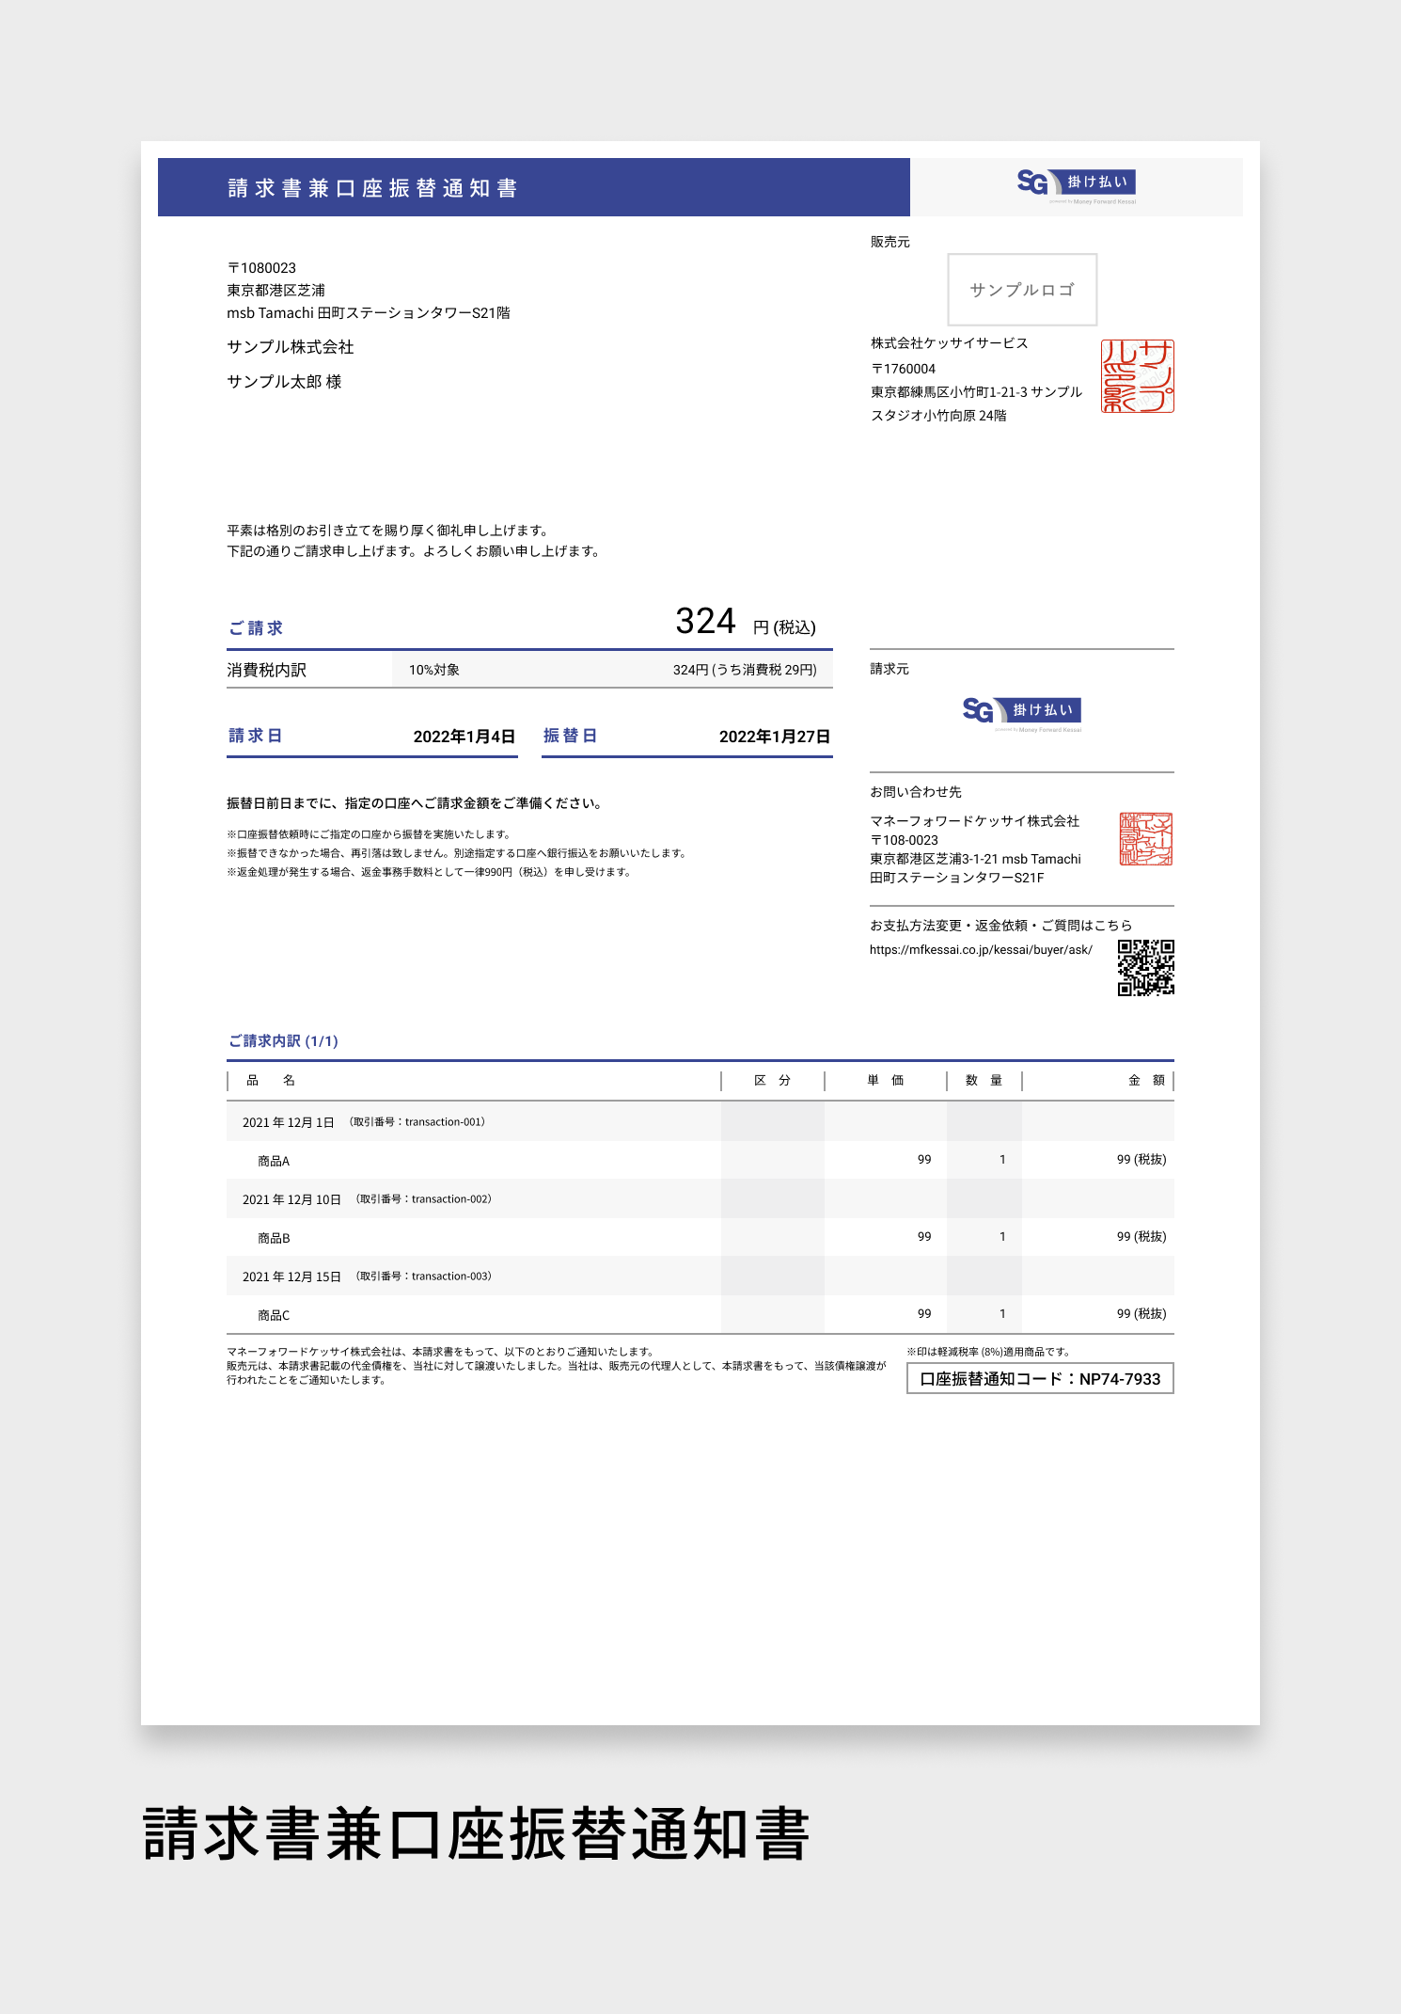Click recipient name サンプル株式会社
This screenshot has width=1401, height=2014.
(x=291, y=347)
